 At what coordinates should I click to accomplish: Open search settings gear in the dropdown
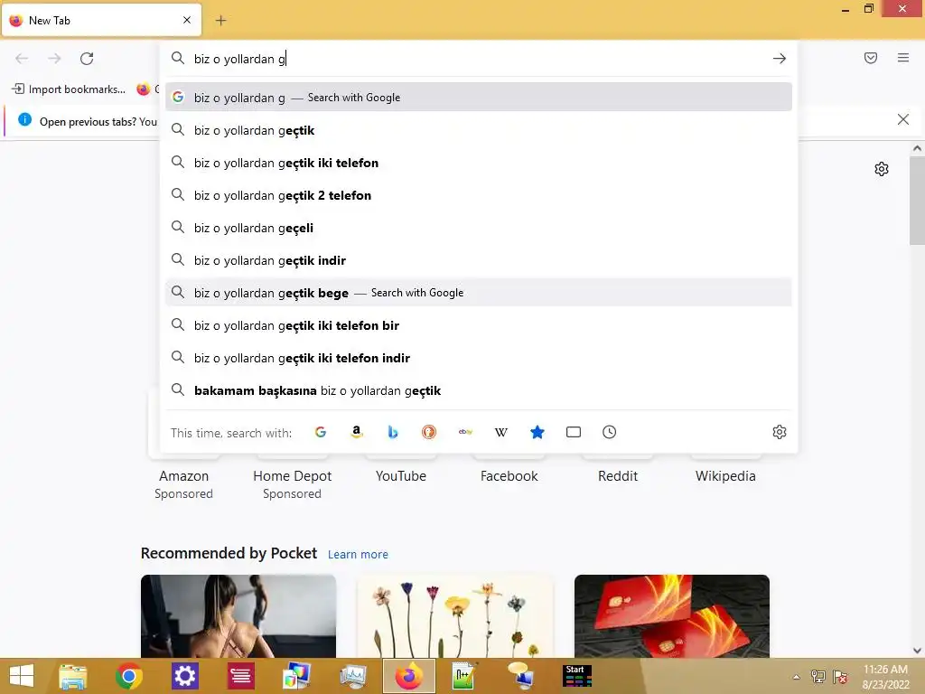pos(780,432)
